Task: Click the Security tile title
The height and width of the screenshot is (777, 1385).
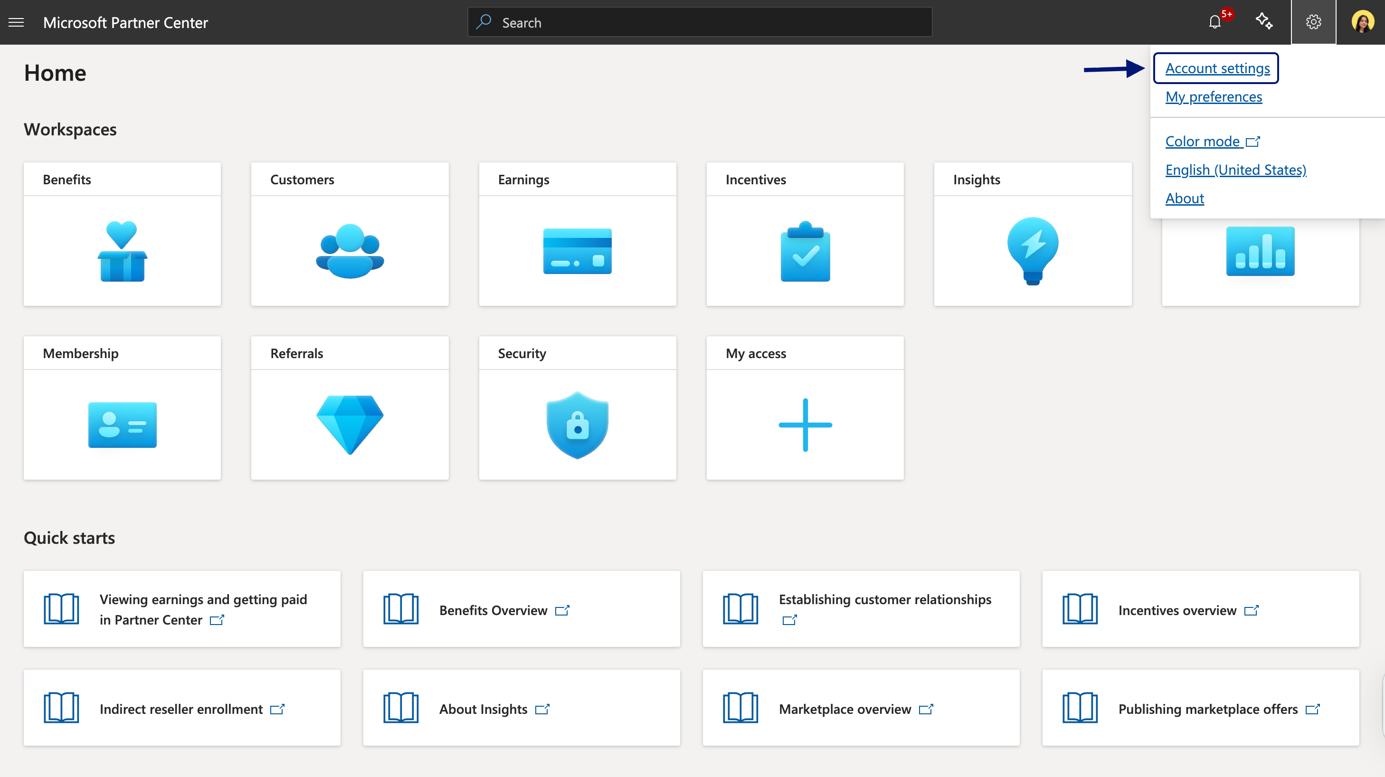Action: pyautogui.click(x=522, y=353)
